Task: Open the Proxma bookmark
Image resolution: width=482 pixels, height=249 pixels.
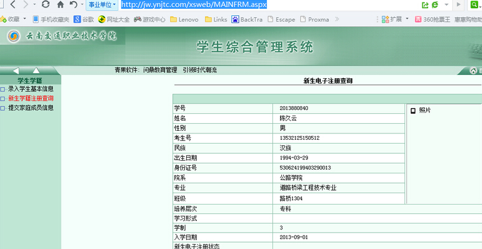Action: pos(314,19)
